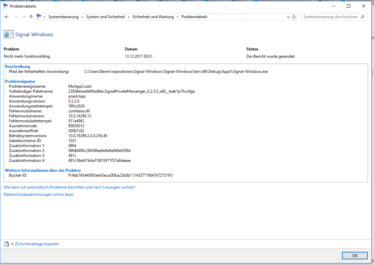The width and height of the screenshot is (374, 265).
Task: Click the search magnifier icon
Action: [x=363, y=17]
